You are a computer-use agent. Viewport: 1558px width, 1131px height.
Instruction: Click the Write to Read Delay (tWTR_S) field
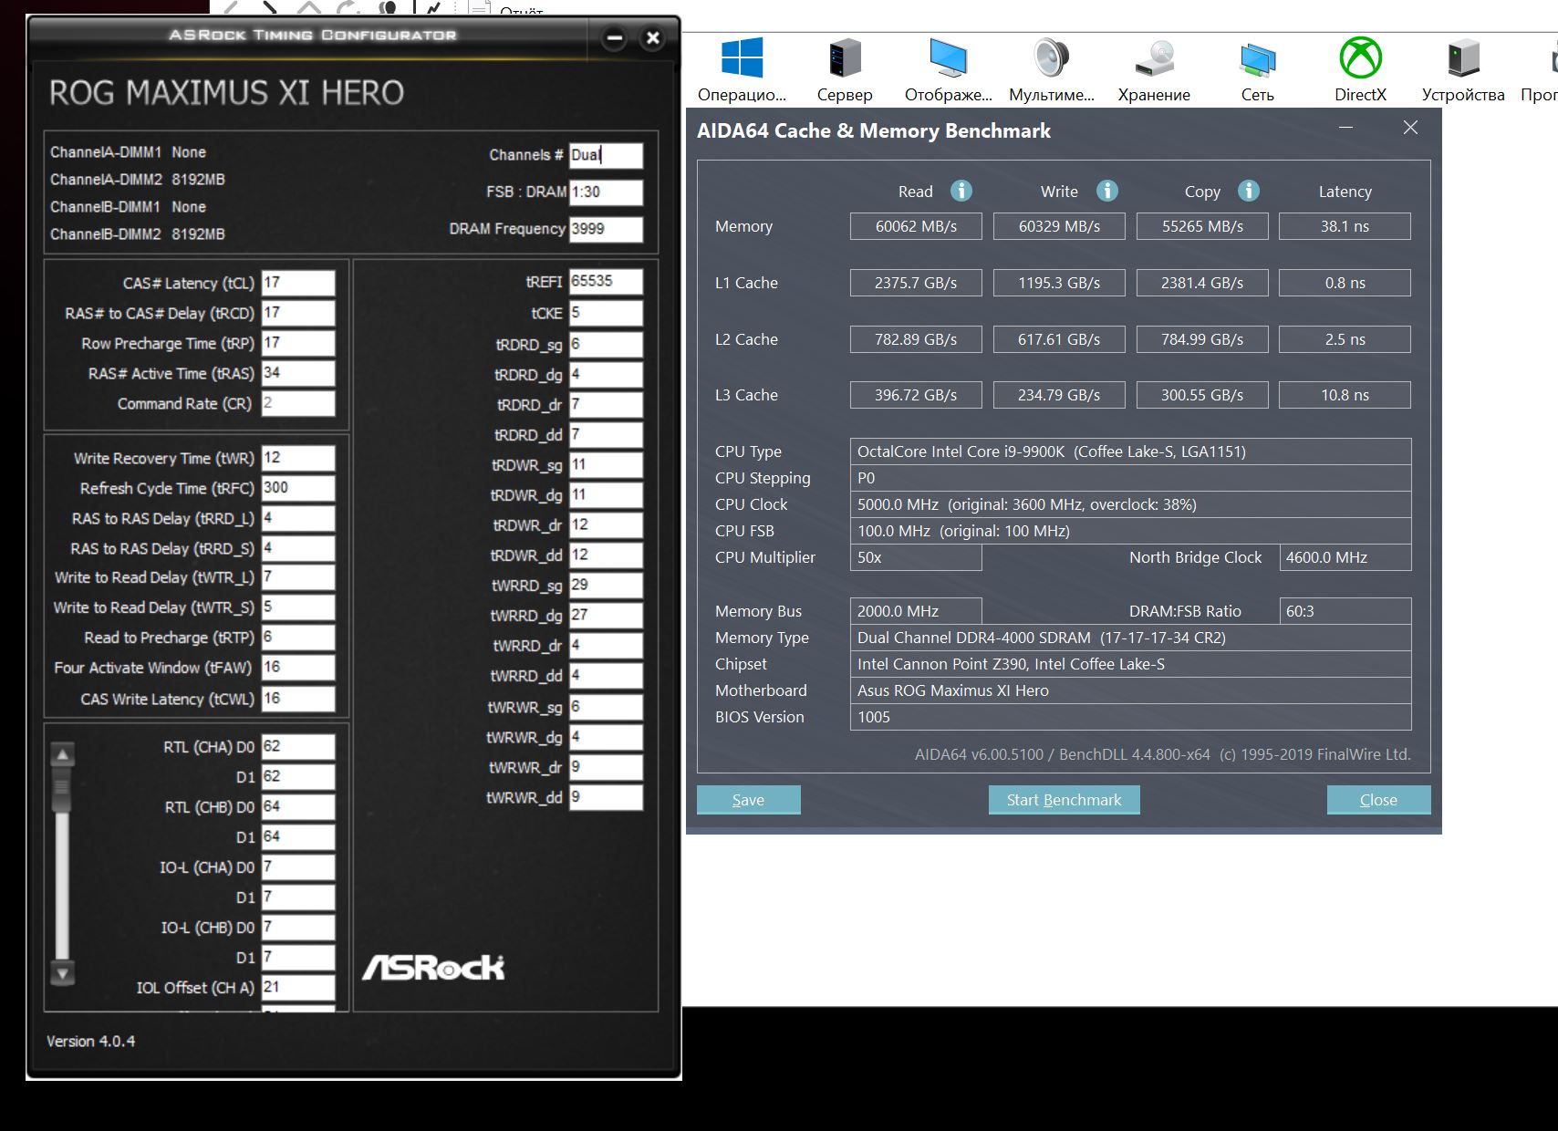tap(298, 607)
